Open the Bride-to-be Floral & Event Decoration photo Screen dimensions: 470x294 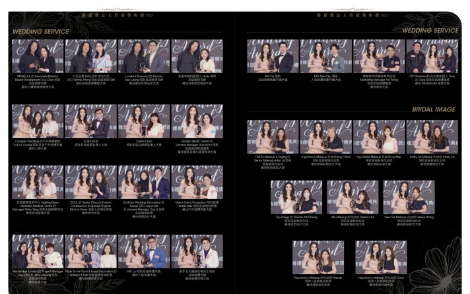click(91, 252)
